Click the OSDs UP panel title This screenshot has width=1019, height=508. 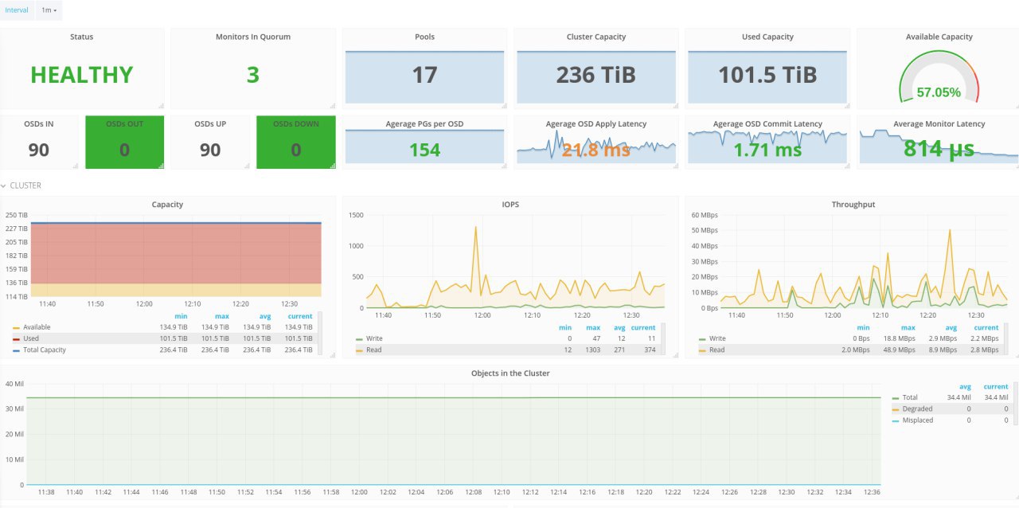pos(210,124)
